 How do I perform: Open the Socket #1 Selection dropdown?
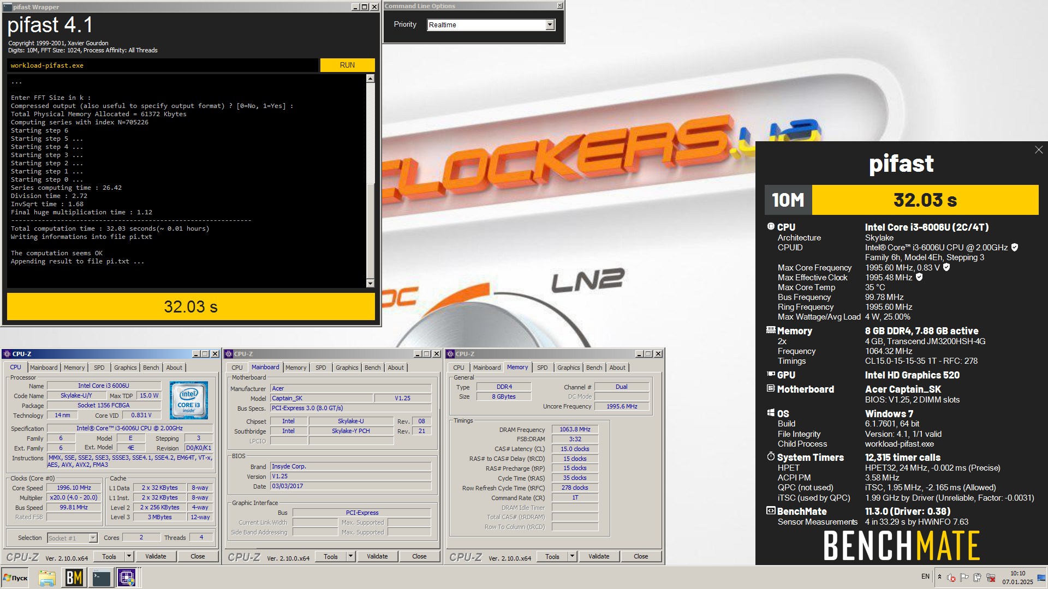(93, 538)
